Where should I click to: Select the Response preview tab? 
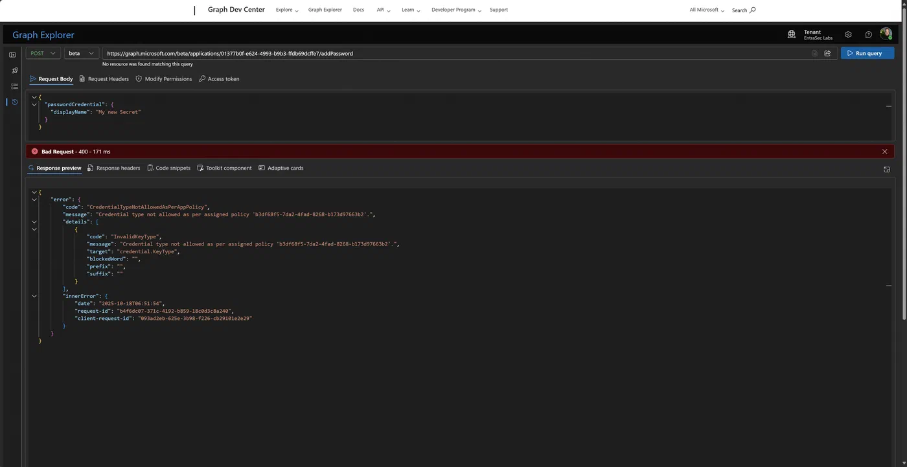click(54, 168)
